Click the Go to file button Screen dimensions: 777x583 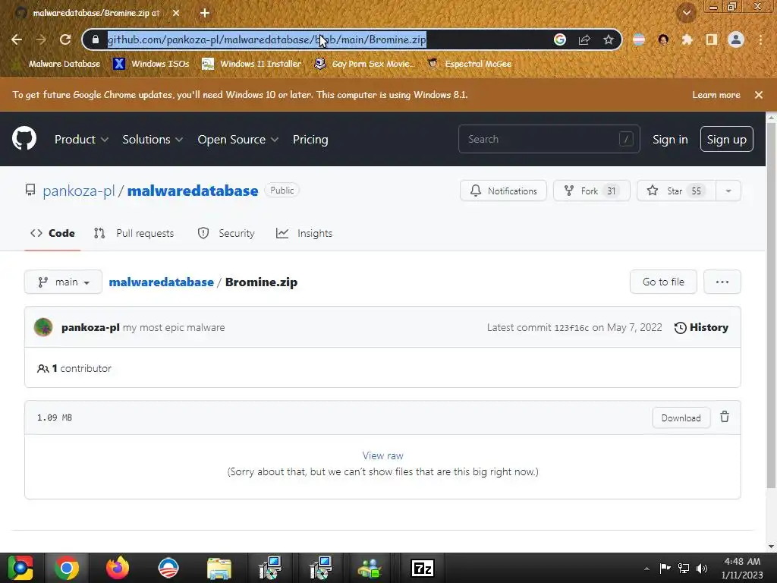click(x=663, y=282)
